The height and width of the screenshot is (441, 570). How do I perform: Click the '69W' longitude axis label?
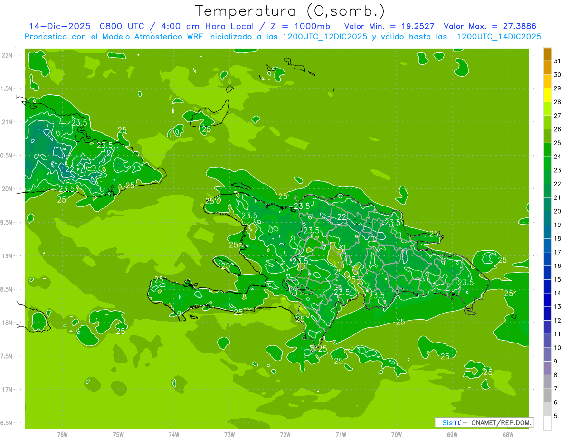tap(452, 435)
